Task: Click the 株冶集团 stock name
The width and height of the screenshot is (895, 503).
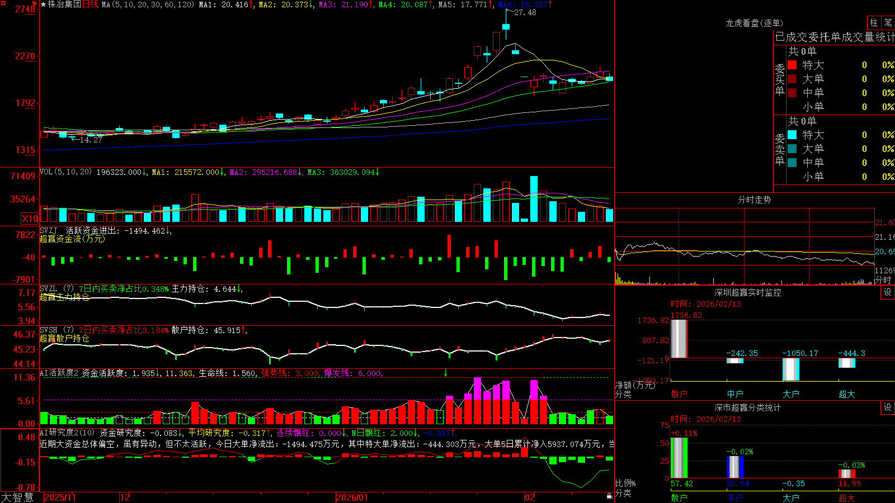Action: coord(64,4)
